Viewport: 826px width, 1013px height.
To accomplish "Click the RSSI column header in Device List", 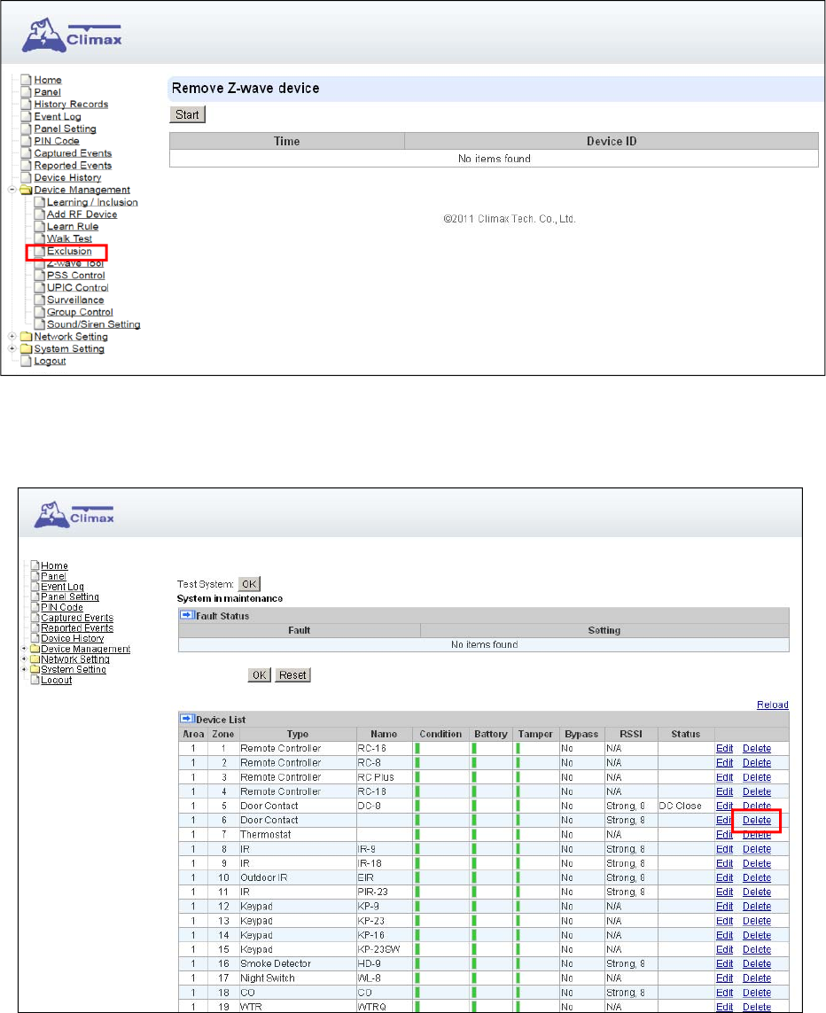I will 631,734.
